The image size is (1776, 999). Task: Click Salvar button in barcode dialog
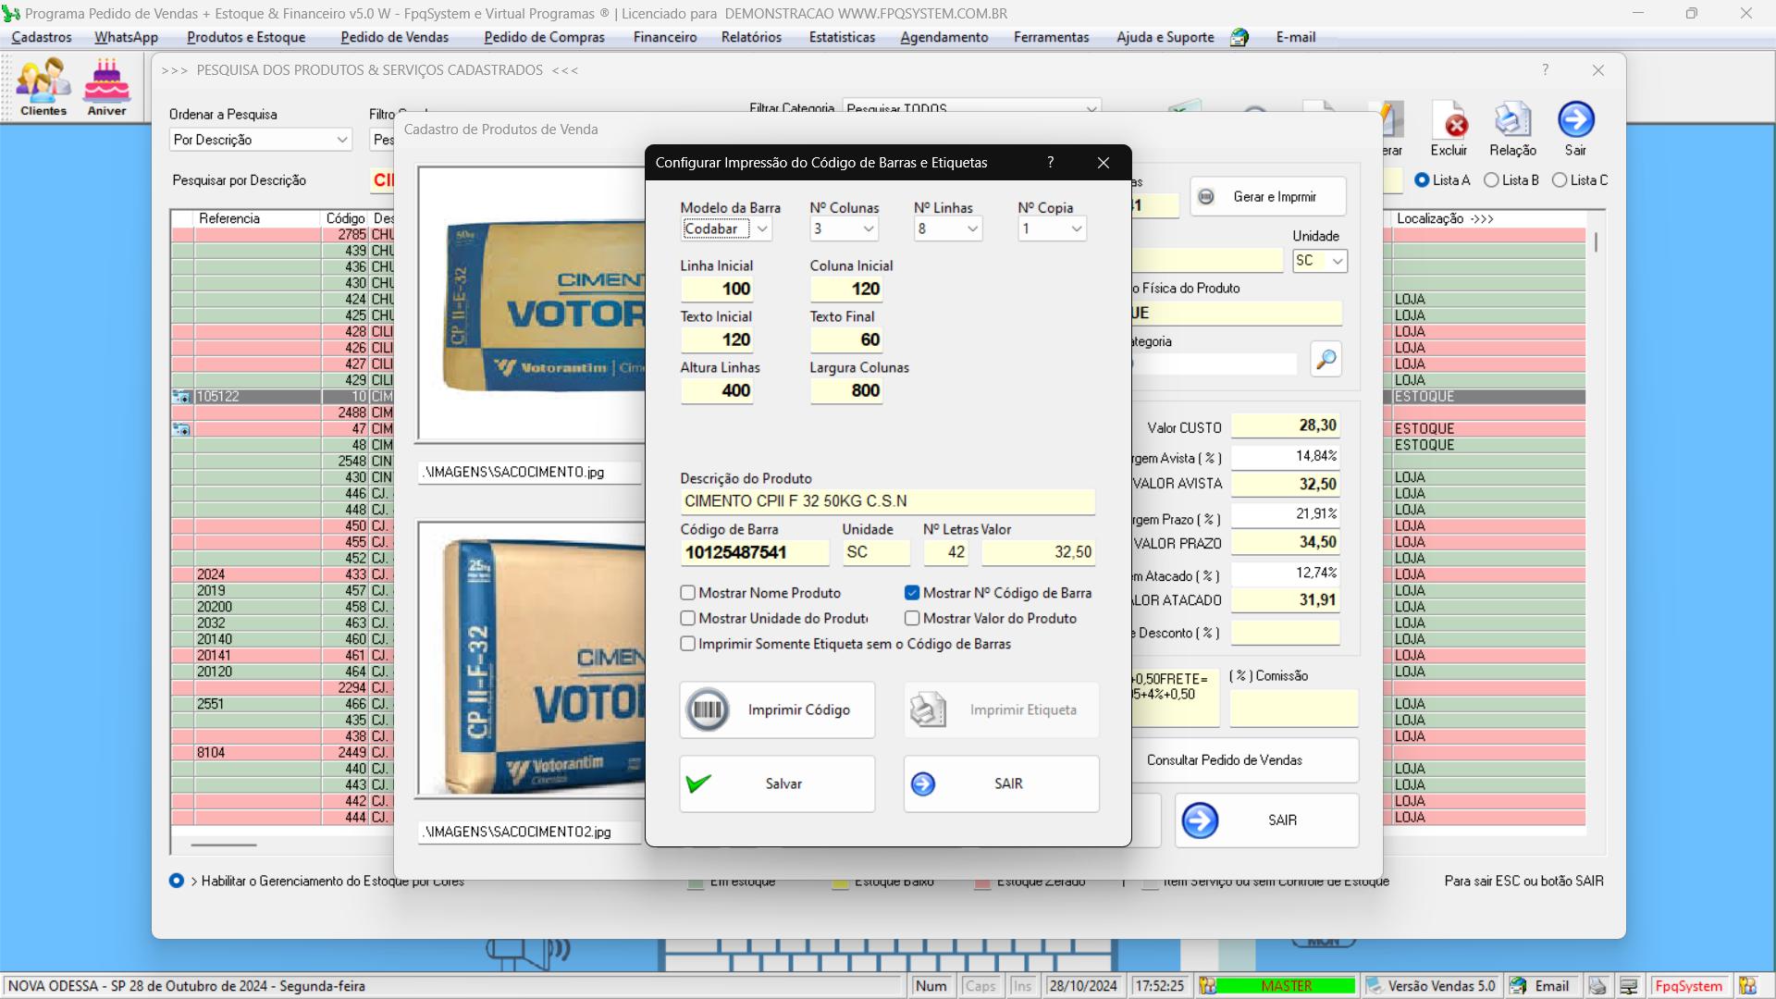pos(777,783)
